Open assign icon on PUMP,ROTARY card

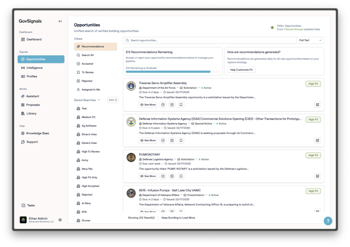coord(318,176)
